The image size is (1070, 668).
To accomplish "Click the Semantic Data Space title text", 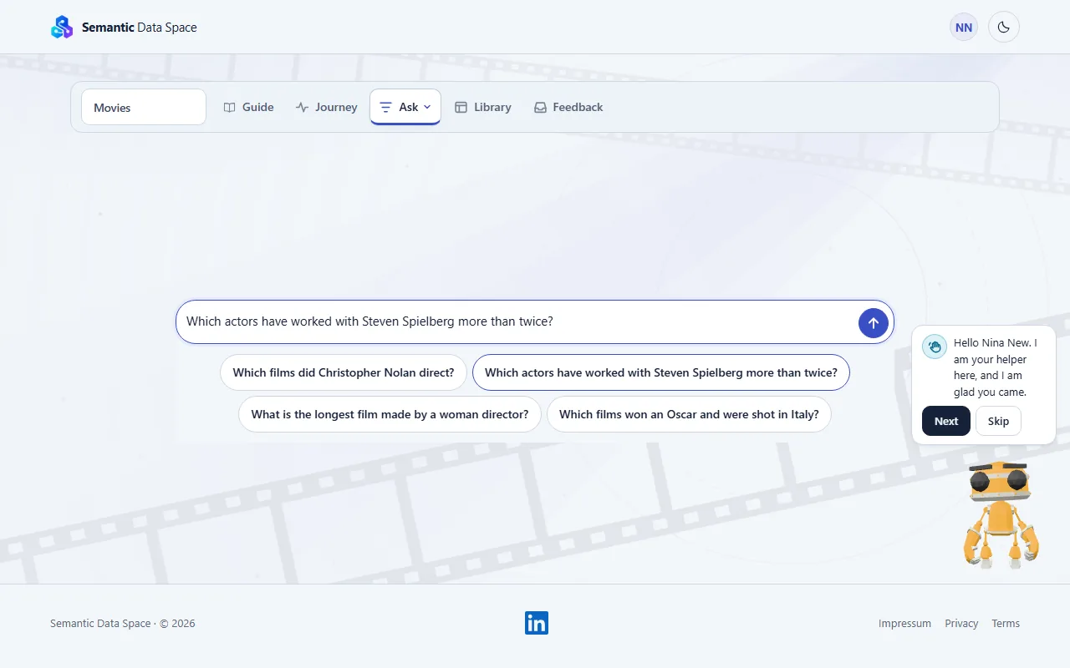I will (x=140, y=28).
